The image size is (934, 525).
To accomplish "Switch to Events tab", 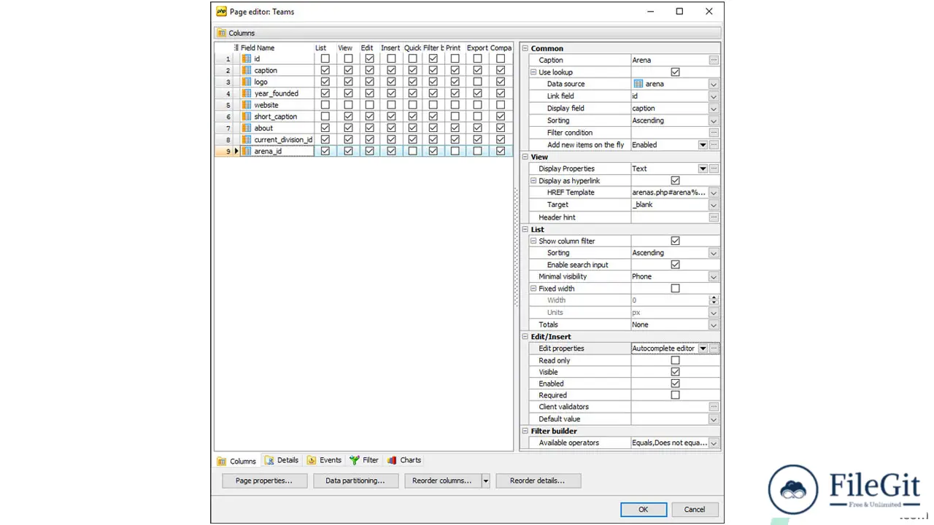I will coord(324,460).
